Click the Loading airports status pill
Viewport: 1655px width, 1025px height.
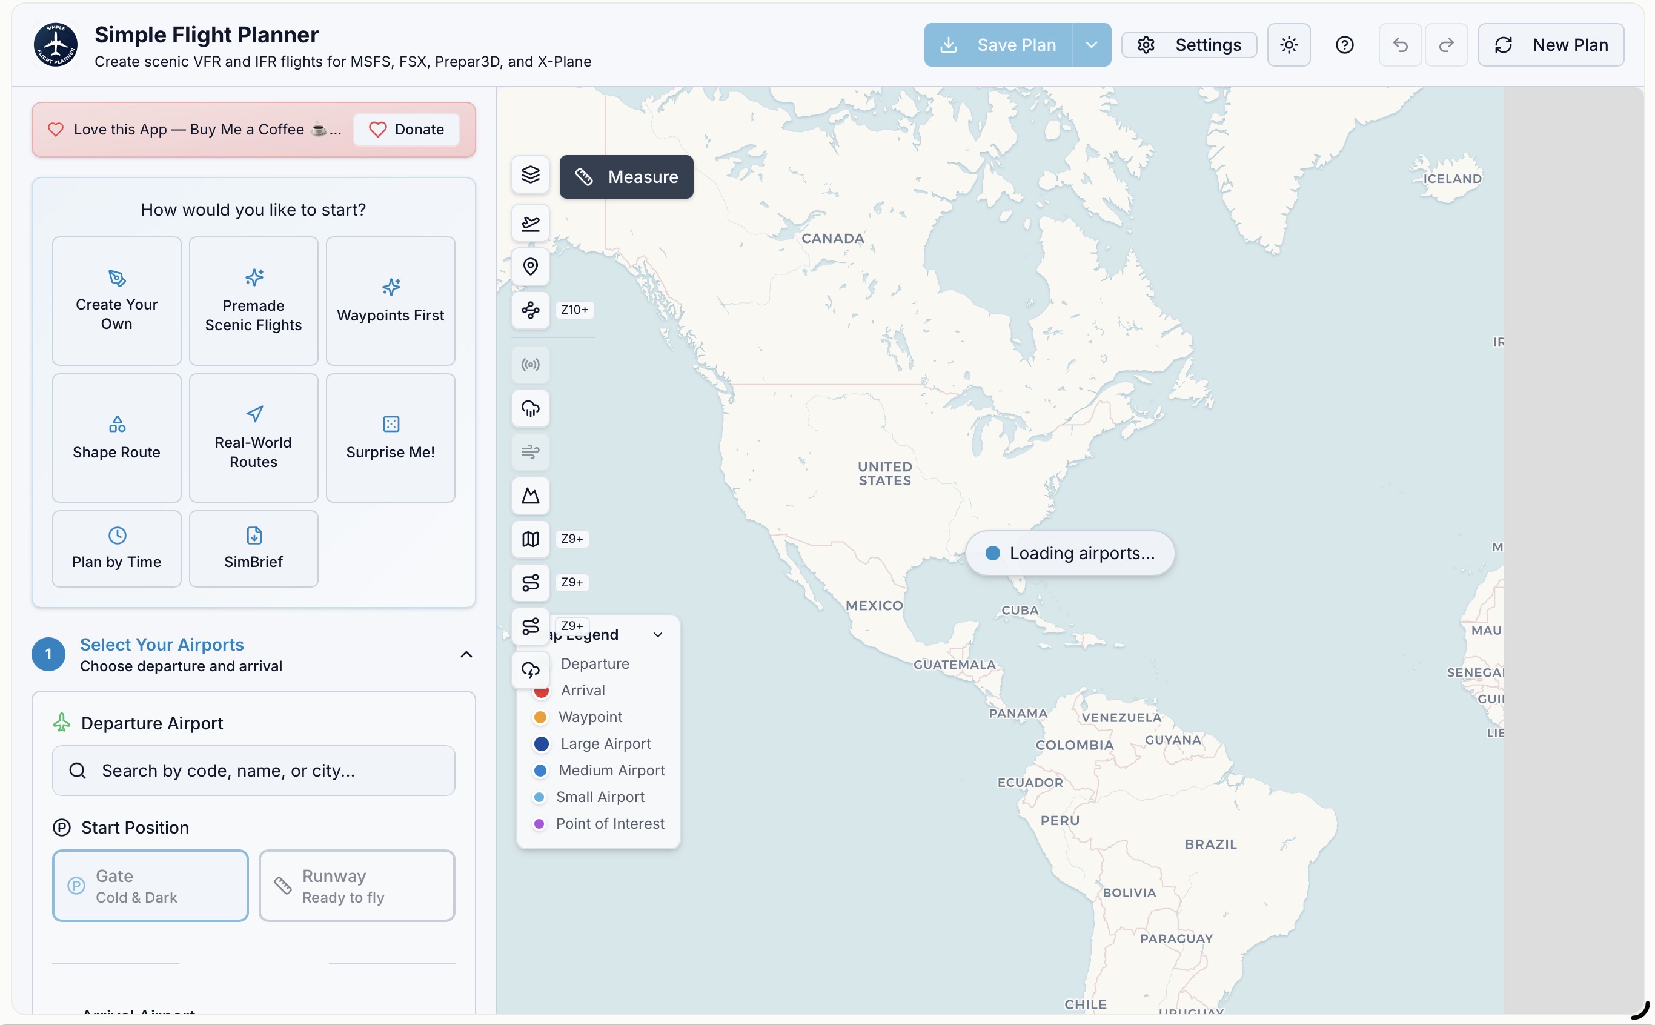1070,553
